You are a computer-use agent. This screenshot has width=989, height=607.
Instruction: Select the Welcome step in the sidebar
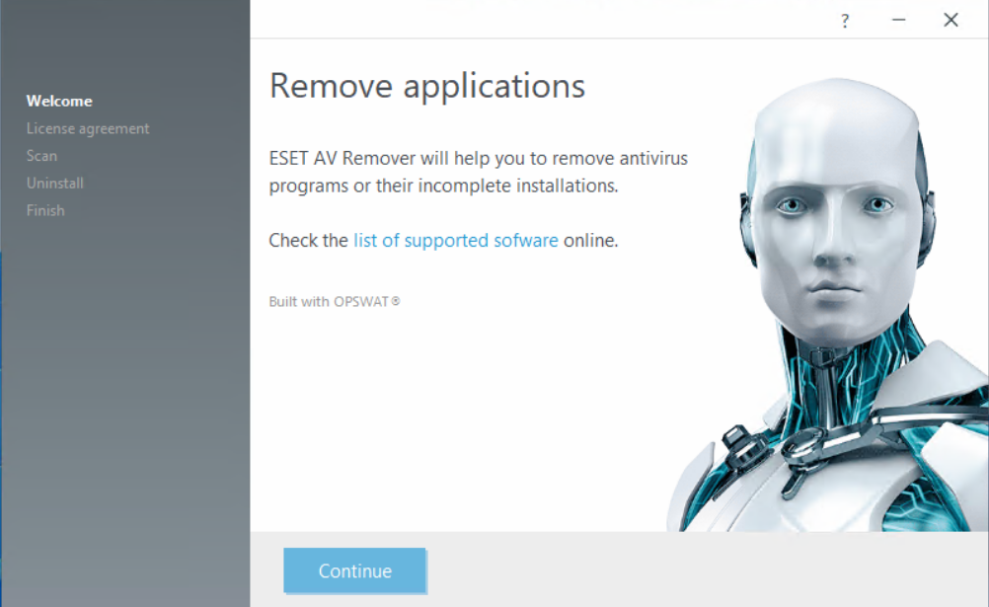click(x=59, y=101)
